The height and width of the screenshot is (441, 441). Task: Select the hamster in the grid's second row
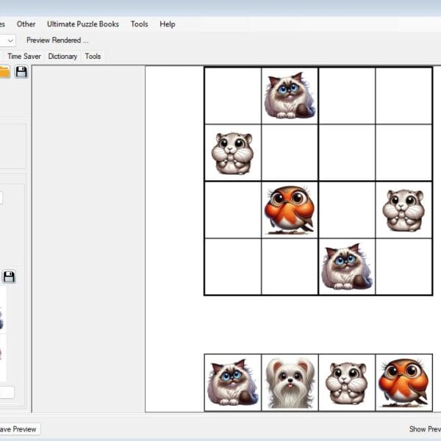pos(232,153)
